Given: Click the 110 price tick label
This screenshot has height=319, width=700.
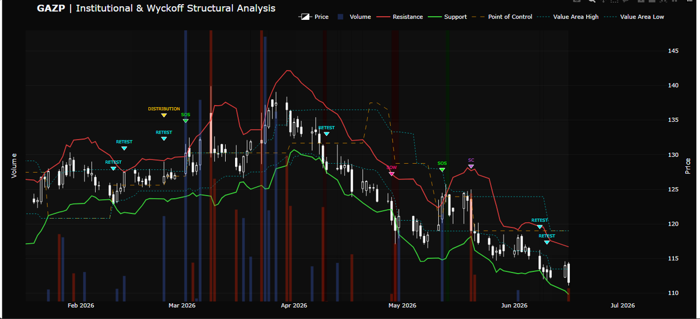Looking at the screenshot, I should pyautogui.click(x=673, y=293).
